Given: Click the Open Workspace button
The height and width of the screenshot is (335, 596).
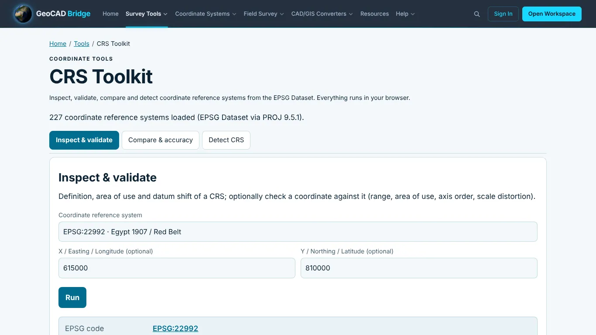Looking at the screenshot, I should coord(552,14).
